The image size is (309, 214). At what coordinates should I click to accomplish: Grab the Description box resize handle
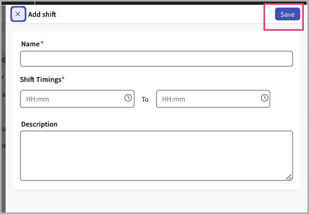[x=289, y=177]
